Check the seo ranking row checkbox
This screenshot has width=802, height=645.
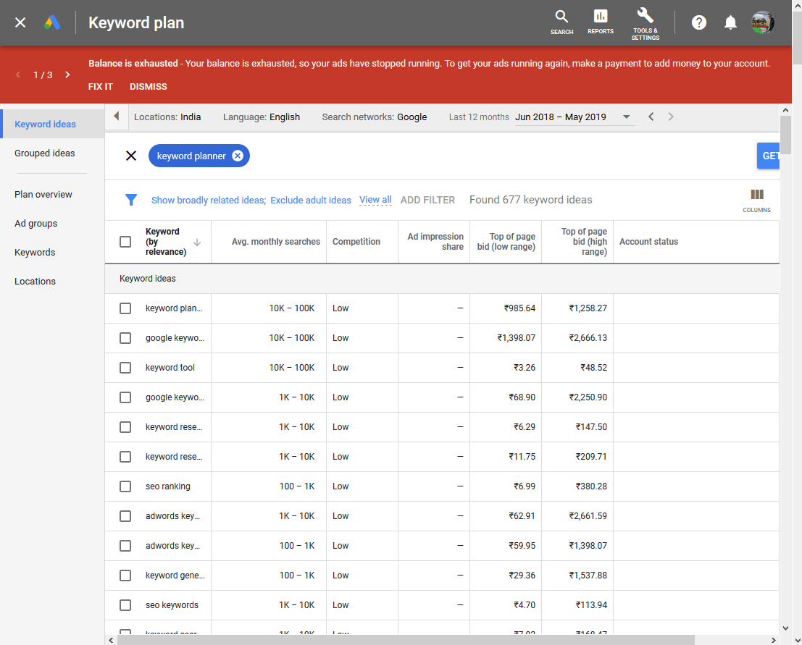point(125,486)
